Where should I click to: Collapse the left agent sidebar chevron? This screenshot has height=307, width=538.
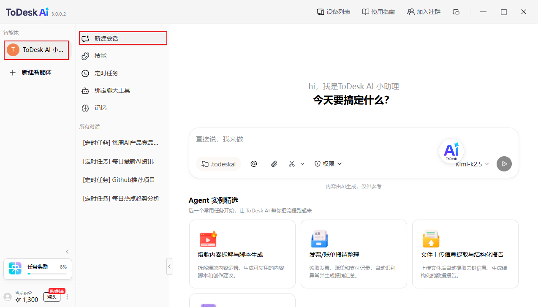[67, 252]
